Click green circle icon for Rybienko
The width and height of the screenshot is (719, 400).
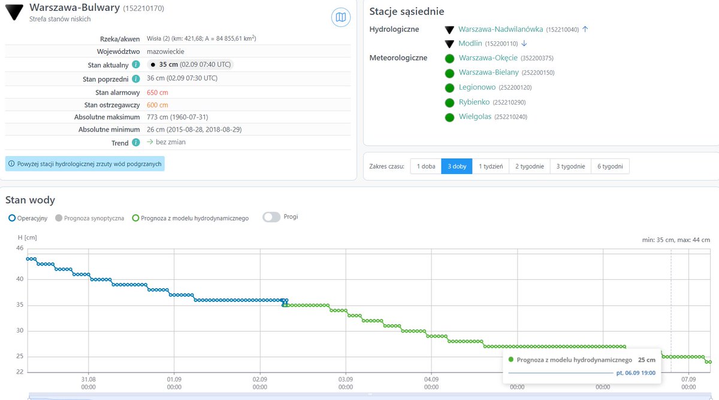(x=449, y=102)
